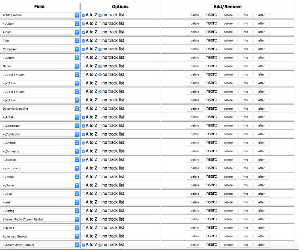Open the Title field dropdown
The height and width of the screenshot is (250, 299).
point(40,41)
